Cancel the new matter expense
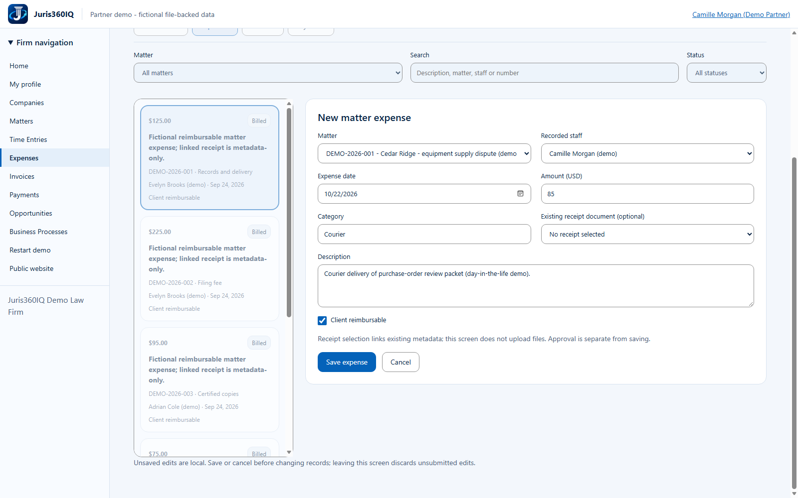This screenshot has width=798, height=498. pyautogui.click(x=400, y=362)
